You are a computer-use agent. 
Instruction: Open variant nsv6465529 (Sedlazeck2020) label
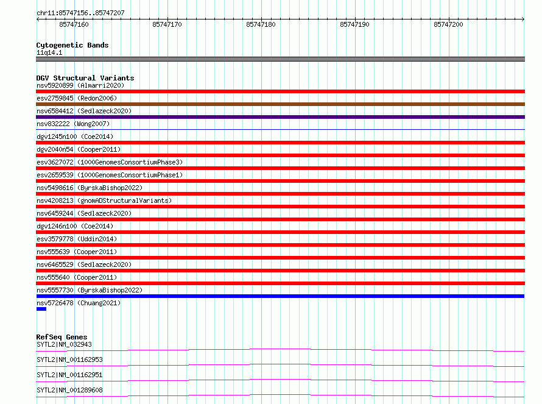coord(84,264)
